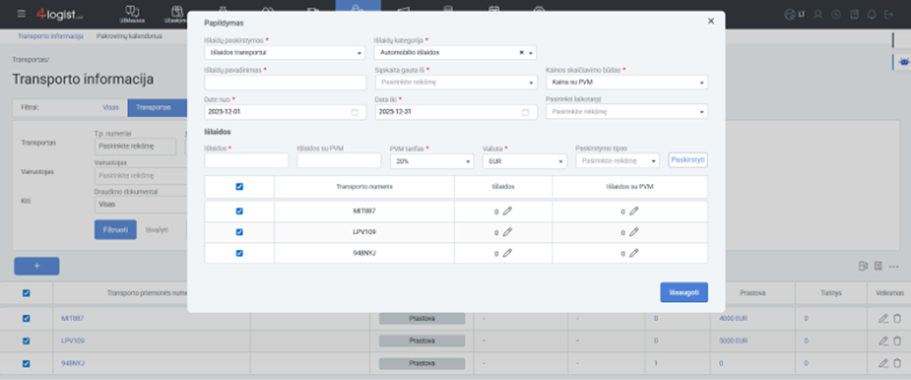
Task: Open the Kainos skaičiavimo būdas dropdown
Action: (626, 82)
